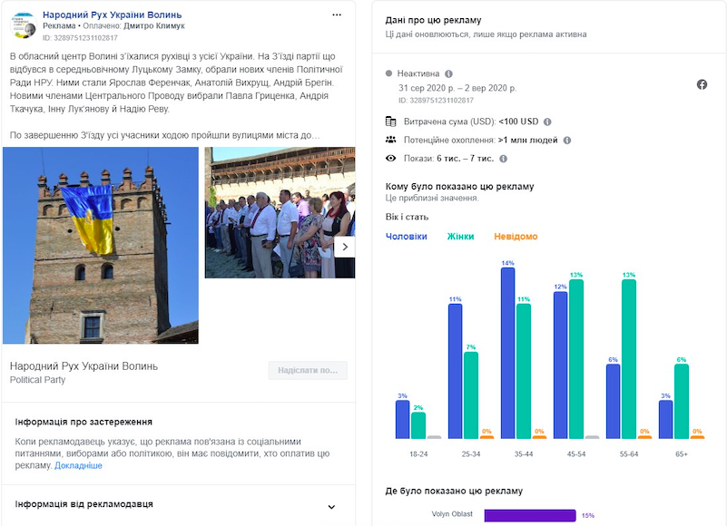Click the eye icon next to Покази
The width and height of the screenshot is (727, 526).
[x=390, y=158]
